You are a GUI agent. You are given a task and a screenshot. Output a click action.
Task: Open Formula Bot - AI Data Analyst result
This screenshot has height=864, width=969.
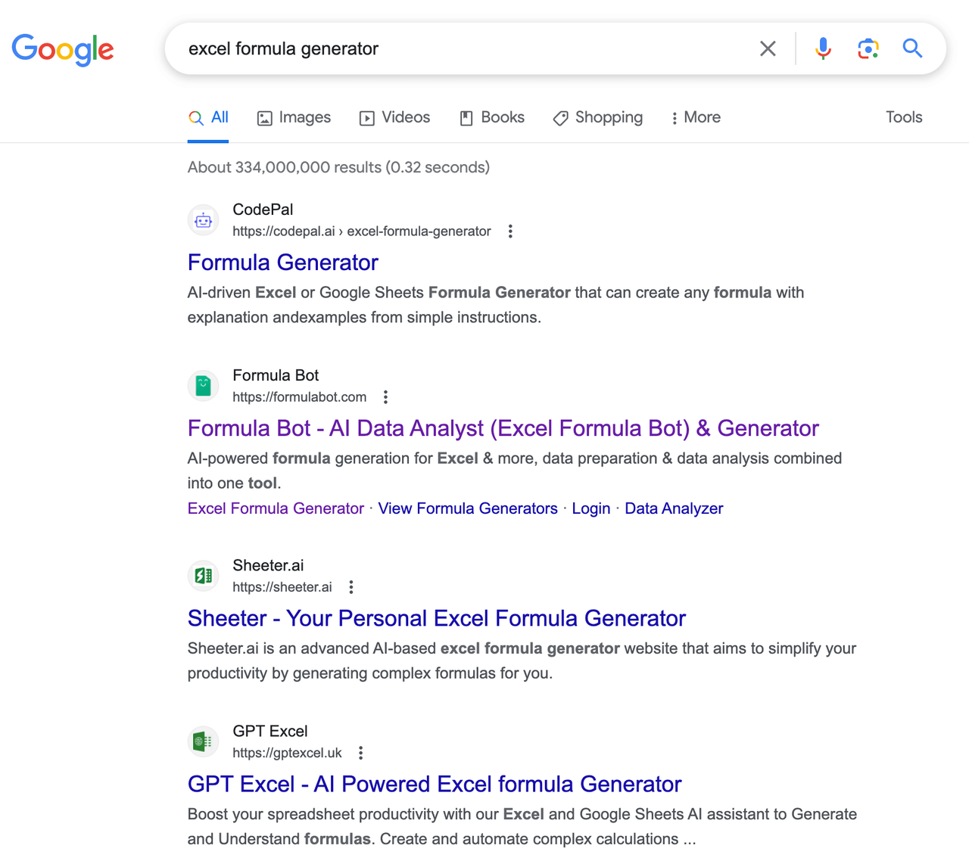point(503,428)
